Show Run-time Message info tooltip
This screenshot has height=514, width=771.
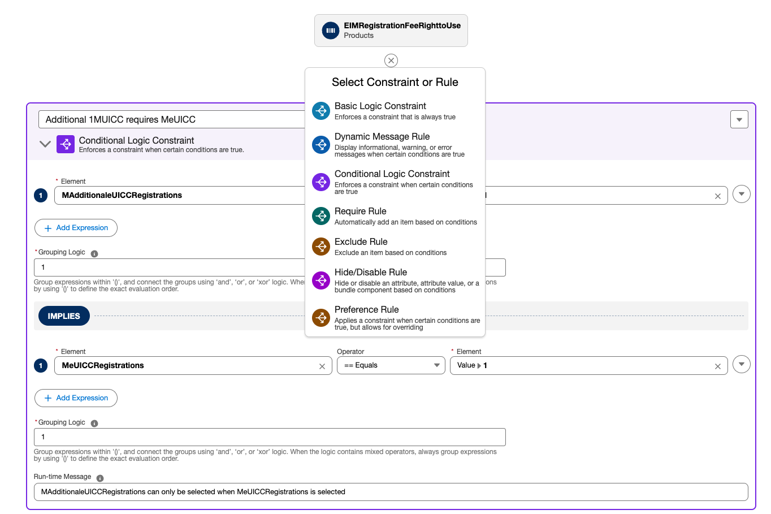pos(100,478)
